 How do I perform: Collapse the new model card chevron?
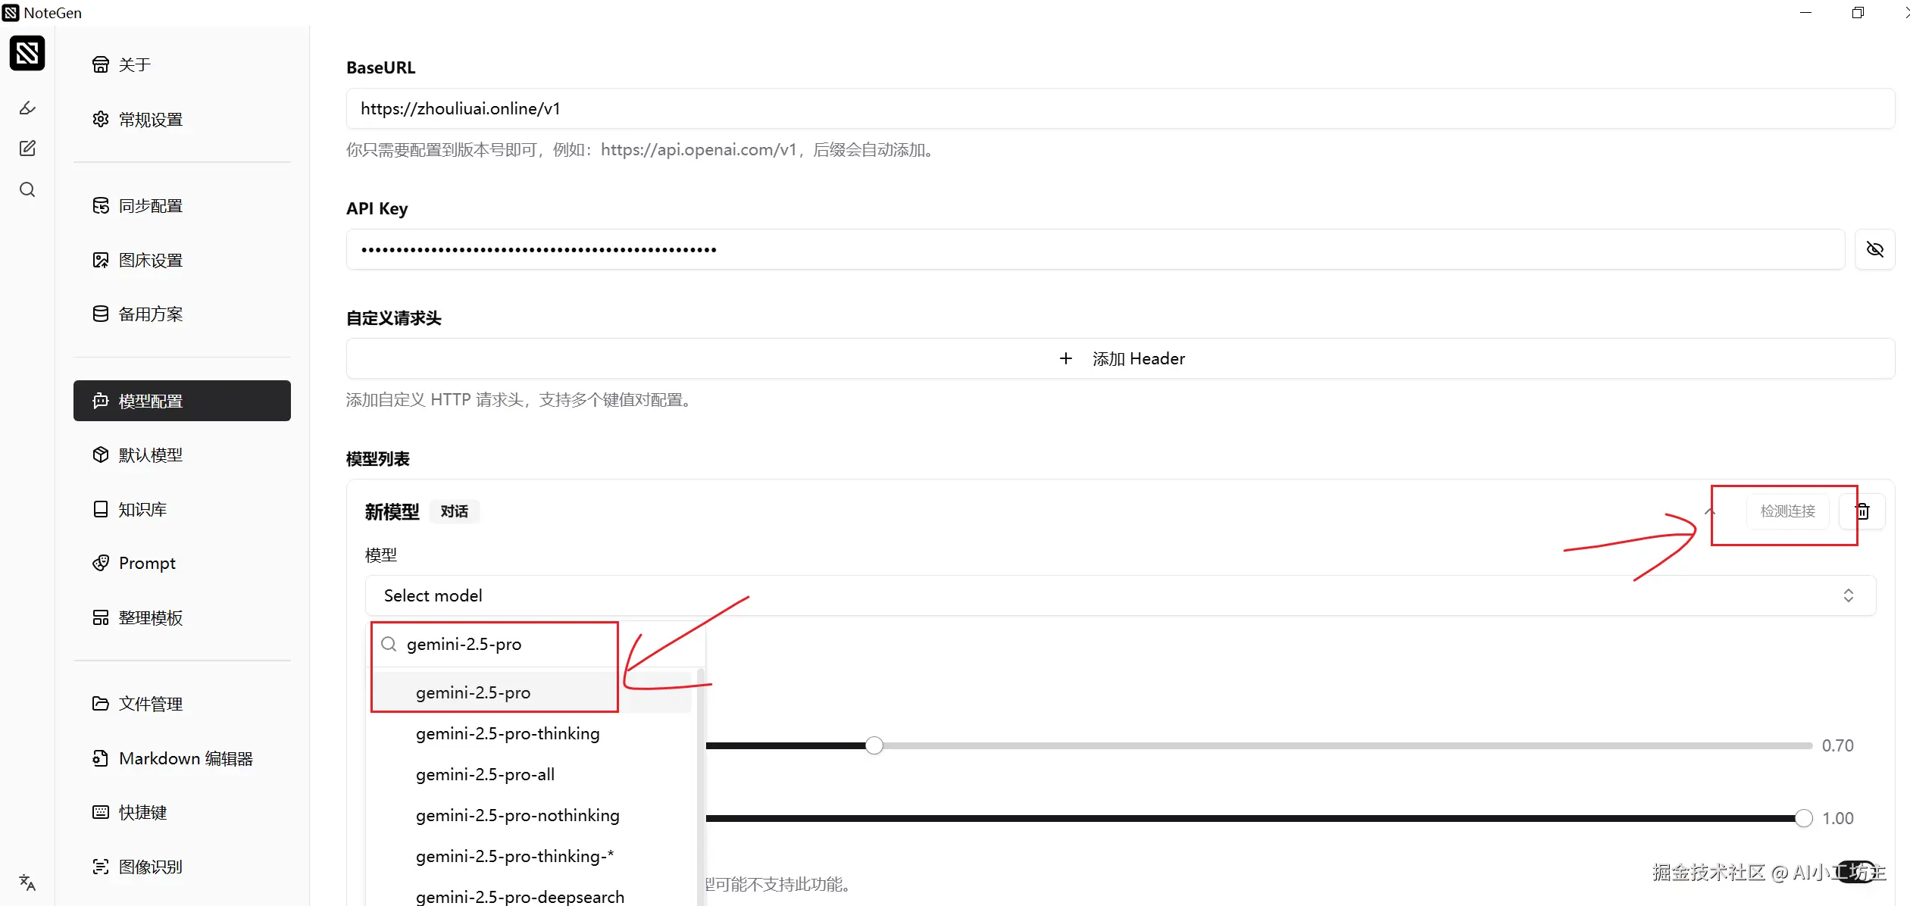click(x=1710, y=511)
